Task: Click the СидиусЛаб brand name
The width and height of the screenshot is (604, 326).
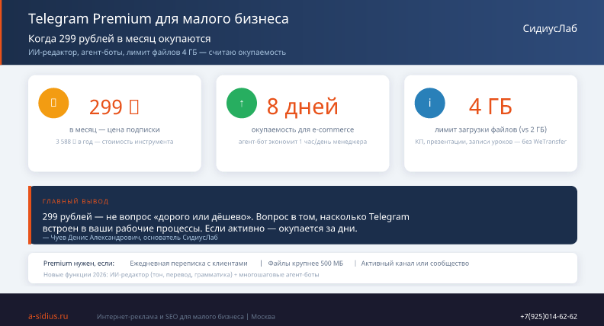Action: coord(550,28)
